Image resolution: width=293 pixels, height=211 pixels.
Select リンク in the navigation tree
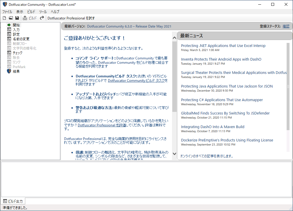point(17,62)
